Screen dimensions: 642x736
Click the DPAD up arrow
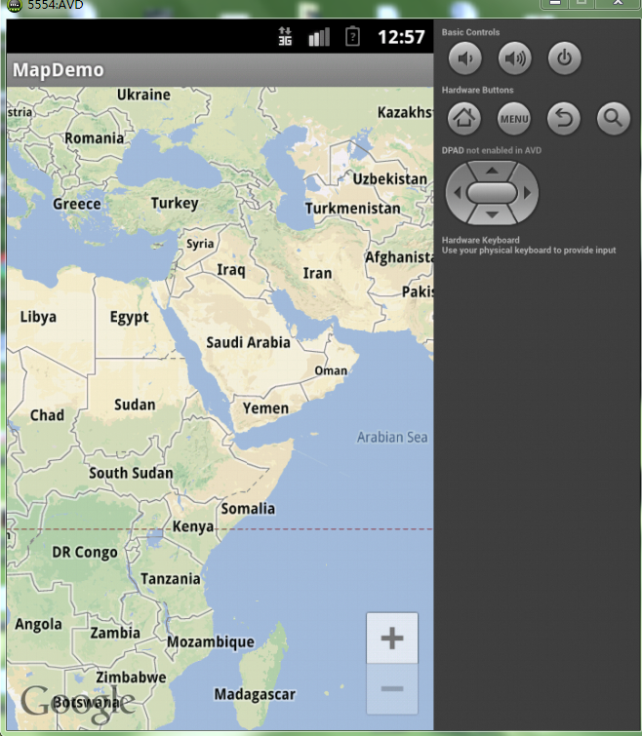(492, 171)
